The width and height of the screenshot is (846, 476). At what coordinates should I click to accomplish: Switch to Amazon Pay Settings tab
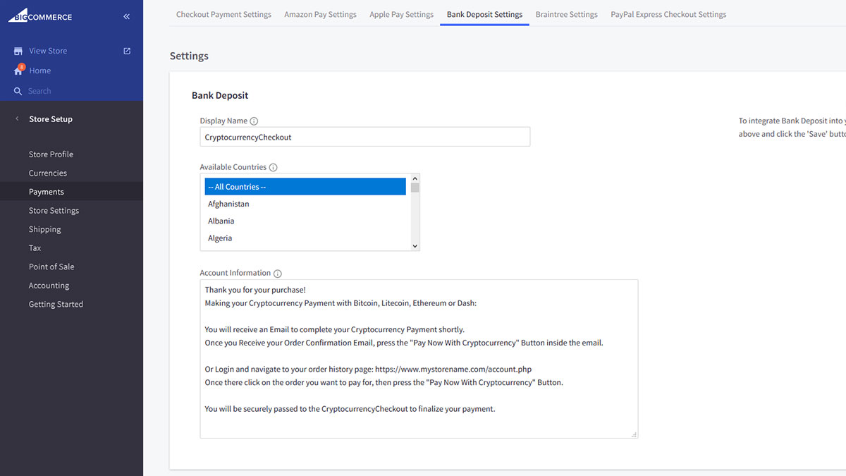point(320,14)
